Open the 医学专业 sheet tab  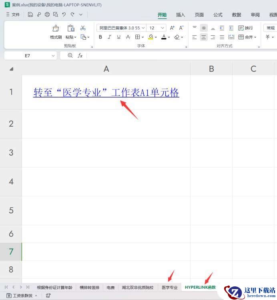(x=169, y=287)
